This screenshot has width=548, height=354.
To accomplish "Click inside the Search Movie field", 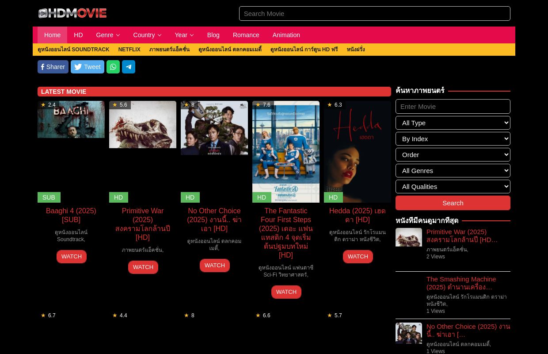I will pyautogui.click(x=375, y=13).
